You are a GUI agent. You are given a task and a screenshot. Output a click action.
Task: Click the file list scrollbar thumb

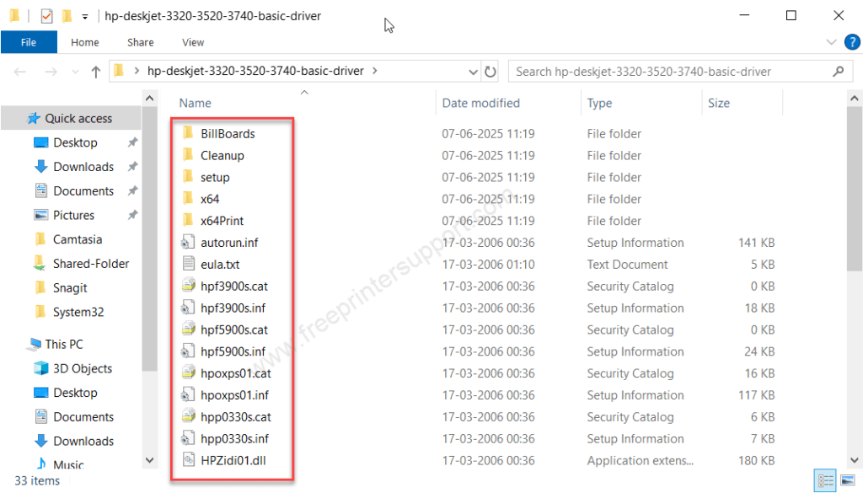tap(855, 189)
